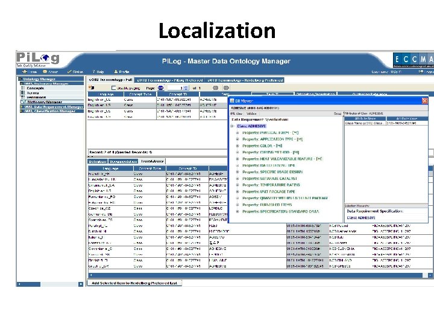Click Attribute Name column header in DR Viewer
The image size is (434, 326).
click(x=365, y=118)
